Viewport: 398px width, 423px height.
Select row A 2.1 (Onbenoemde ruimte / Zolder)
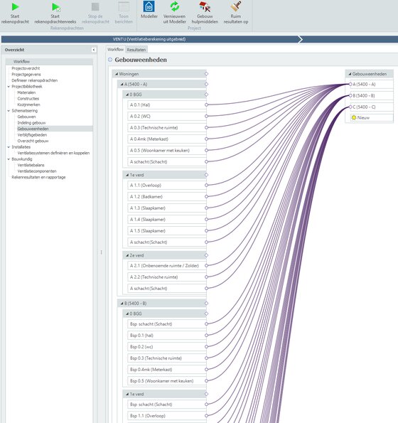[166, 266]
